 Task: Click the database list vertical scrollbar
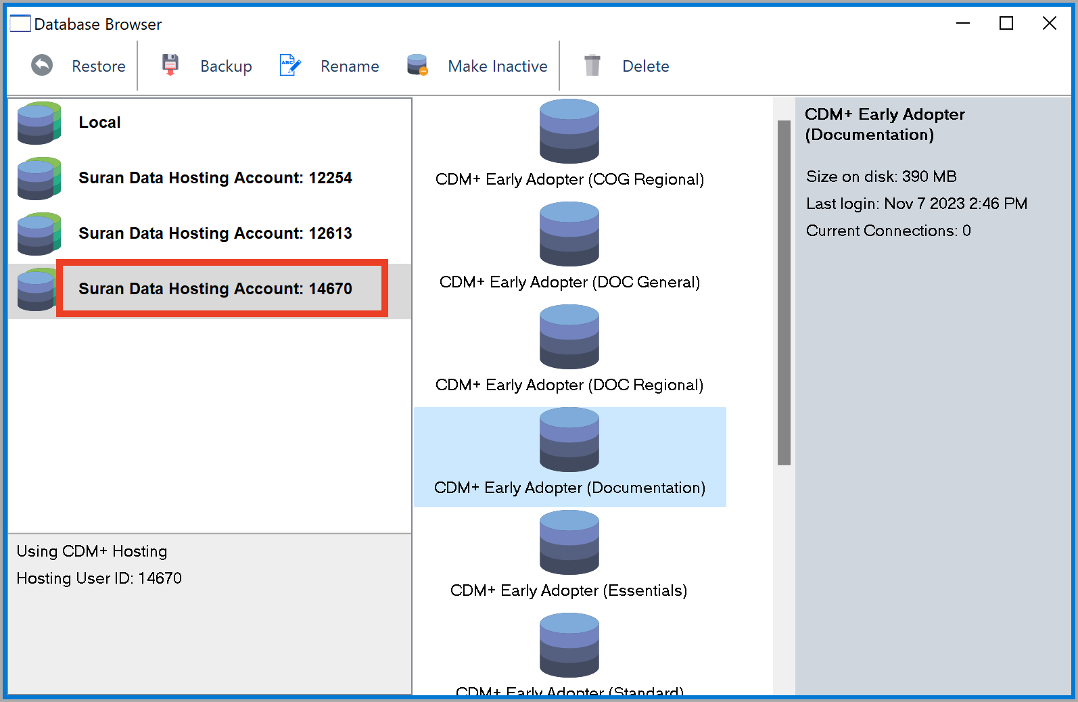pyautogui.click(x=784, y=293)
